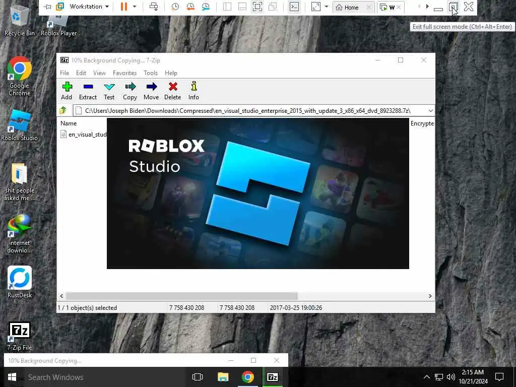Image resolution: width=516 pixels, height=387 pixels.
Task: Click the red Delete icon in 7-Zip
Action: click(173, 91)
